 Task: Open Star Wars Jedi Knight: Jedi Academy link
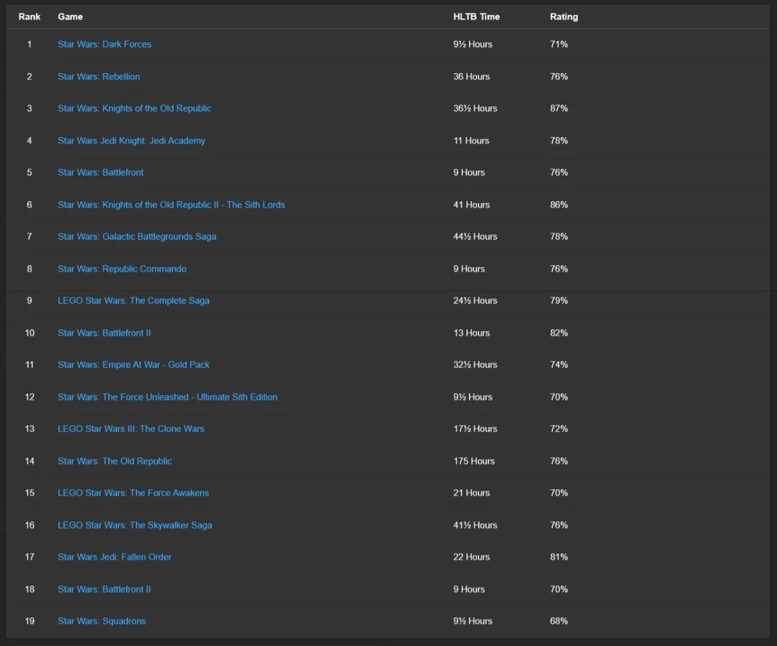[x=131, y=140]
